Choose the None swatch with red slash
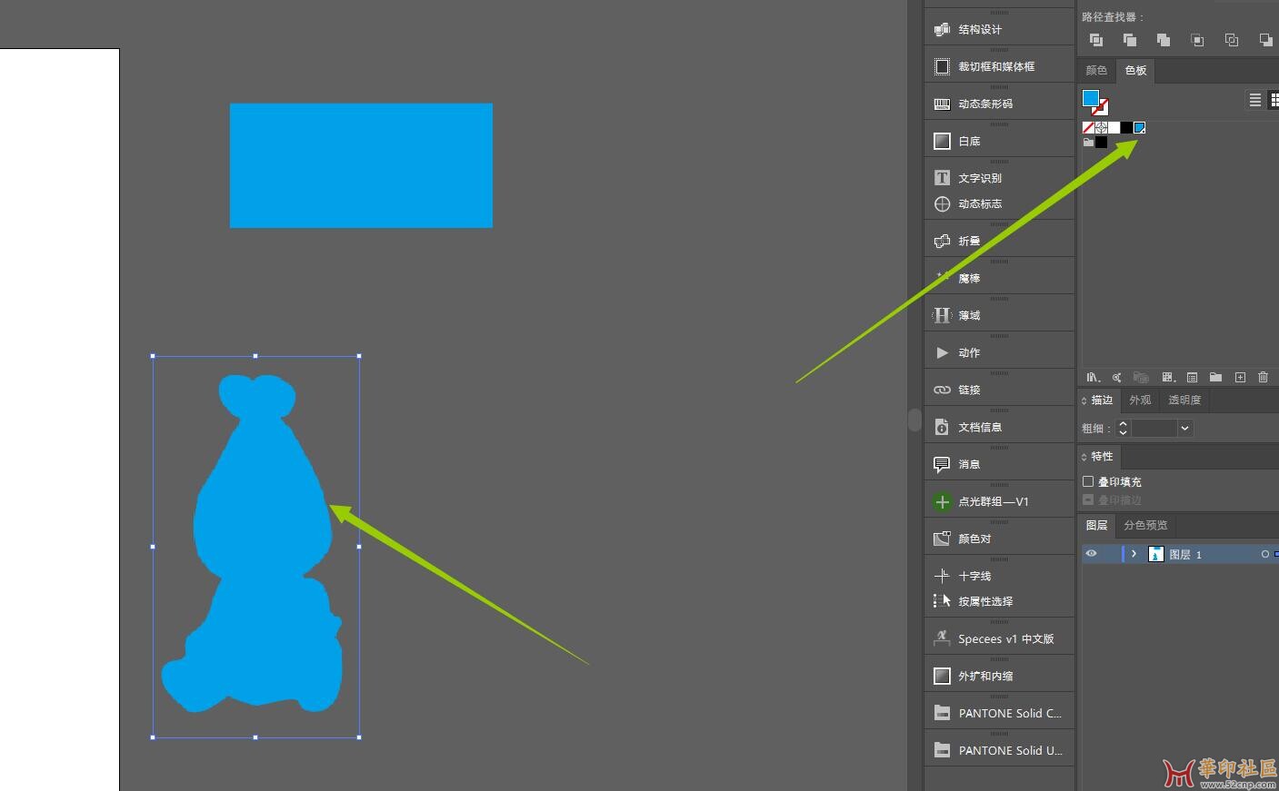Screen dimensions: 1279x791 (x=1088, y=128)
